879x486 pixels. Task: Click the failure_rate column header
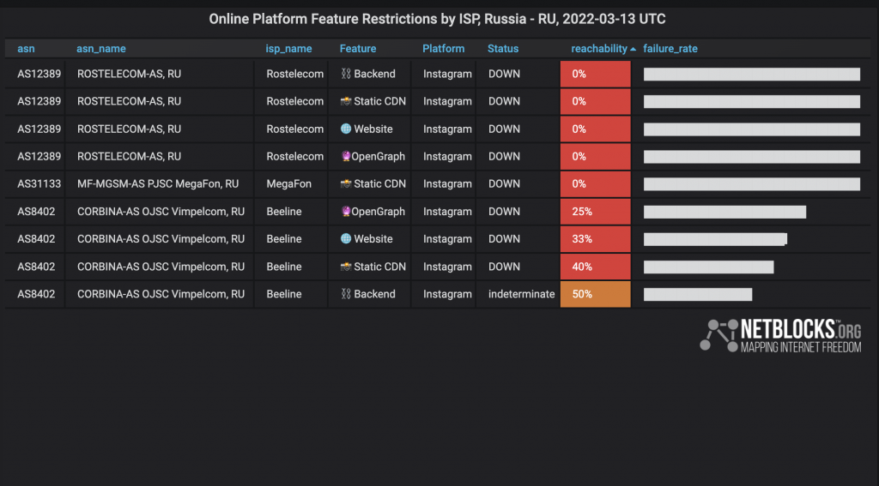[670, 49]
